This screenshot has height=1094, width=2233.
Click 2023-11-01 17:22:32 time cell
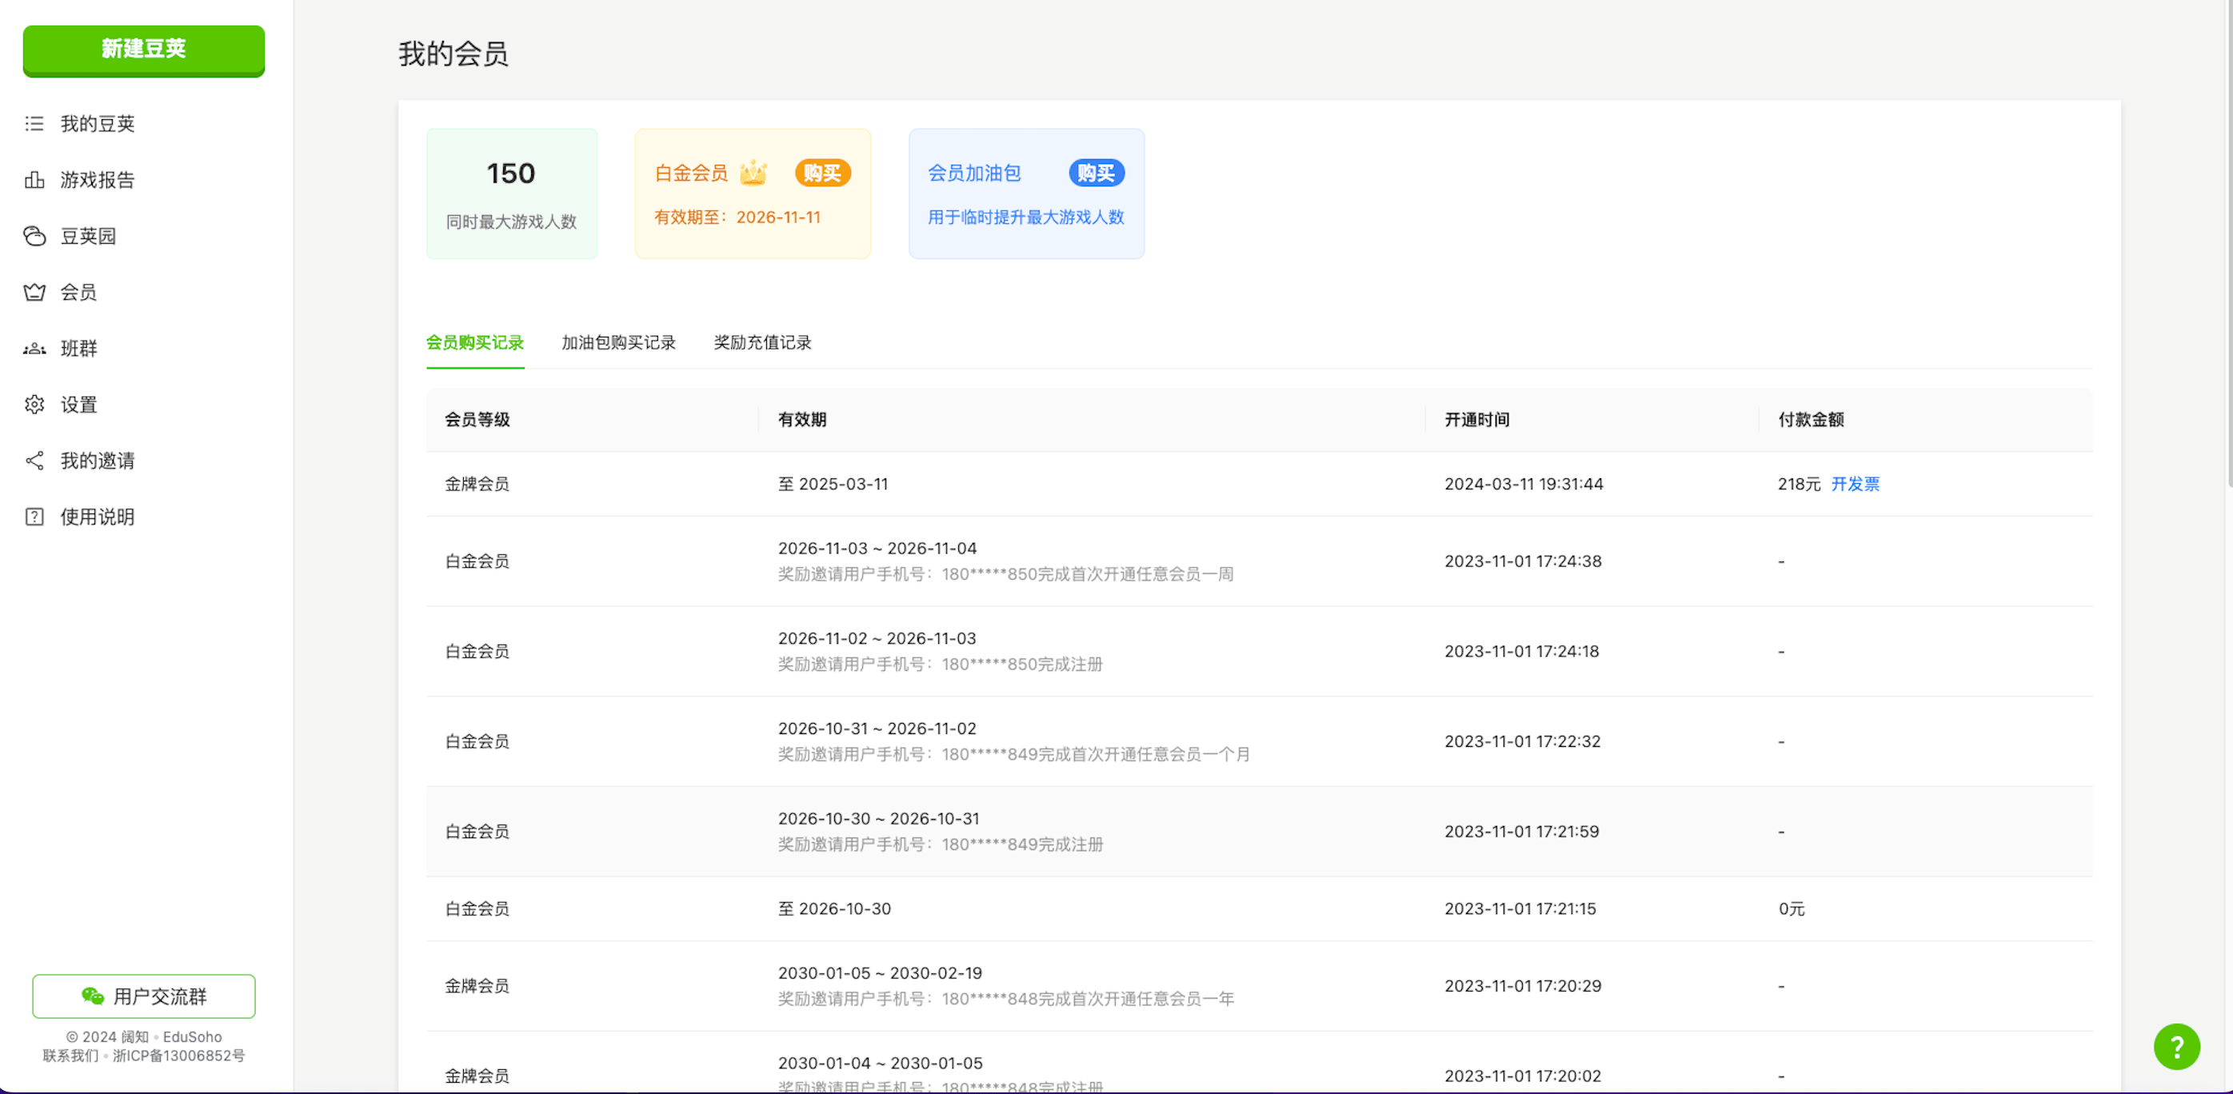coord(1523,742)
